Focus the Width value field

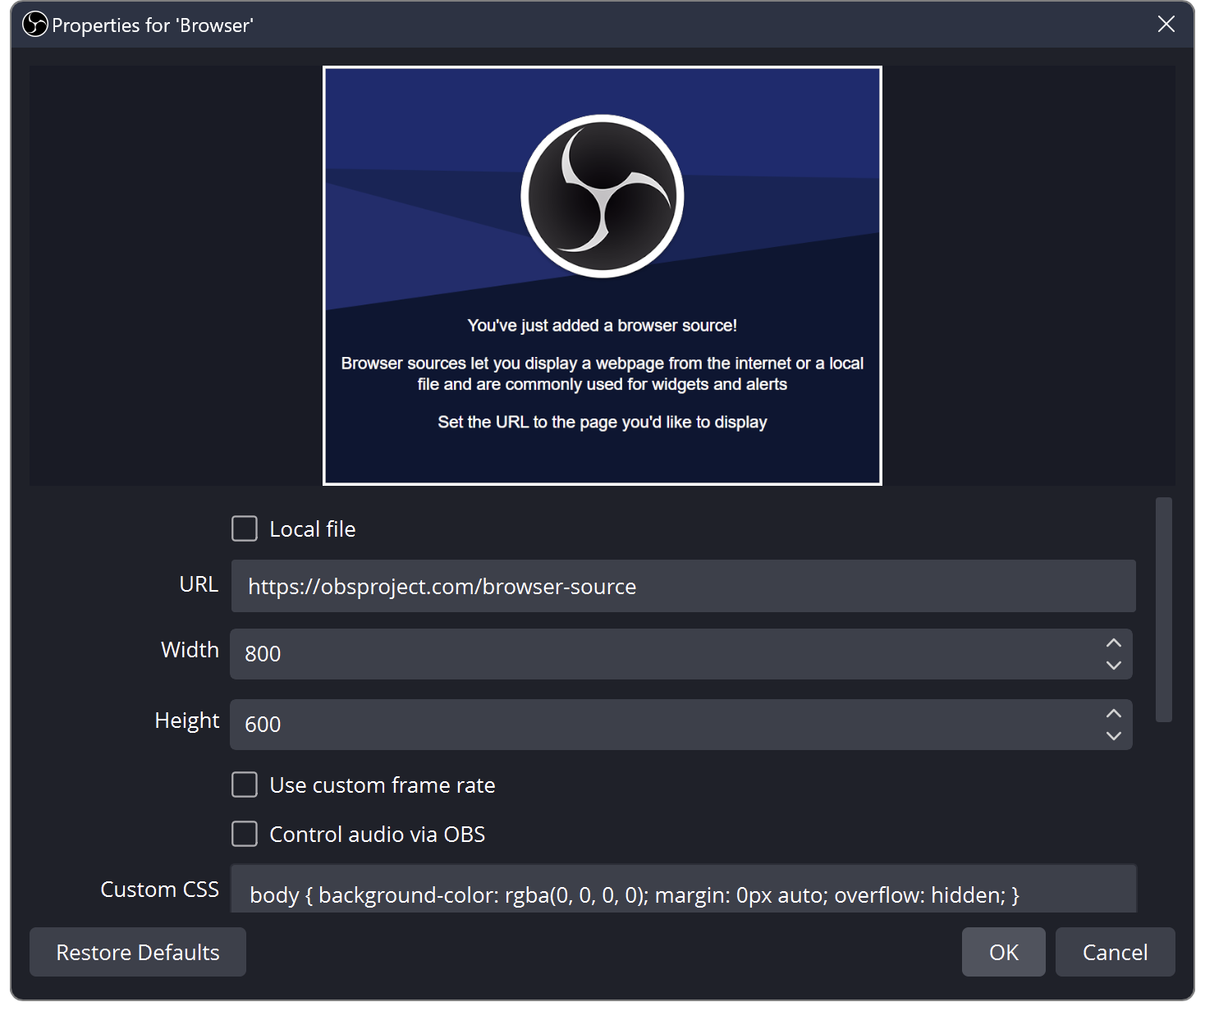(x=665, y=654)
